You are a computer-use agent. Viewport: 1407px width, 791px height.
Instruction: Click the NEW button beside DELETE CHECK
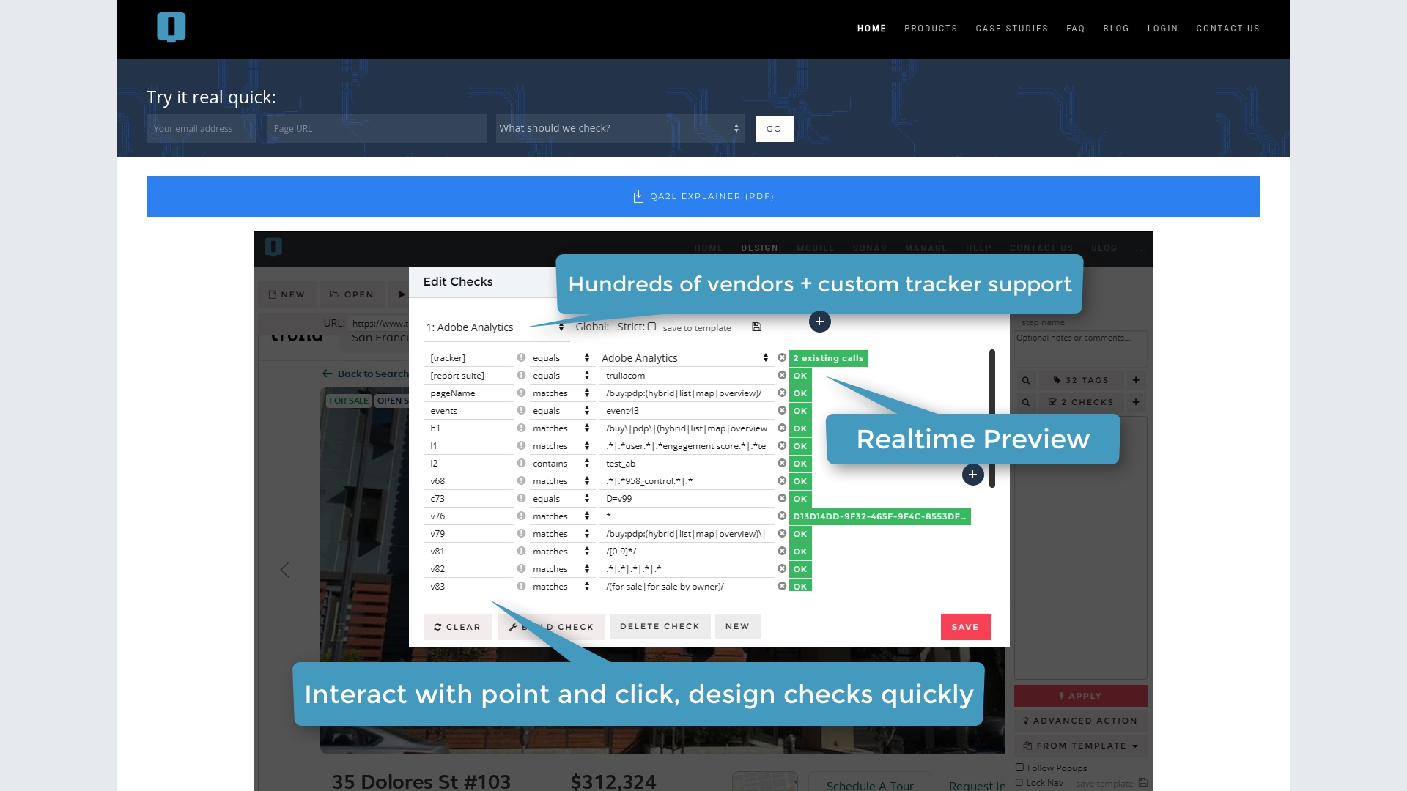737,626
